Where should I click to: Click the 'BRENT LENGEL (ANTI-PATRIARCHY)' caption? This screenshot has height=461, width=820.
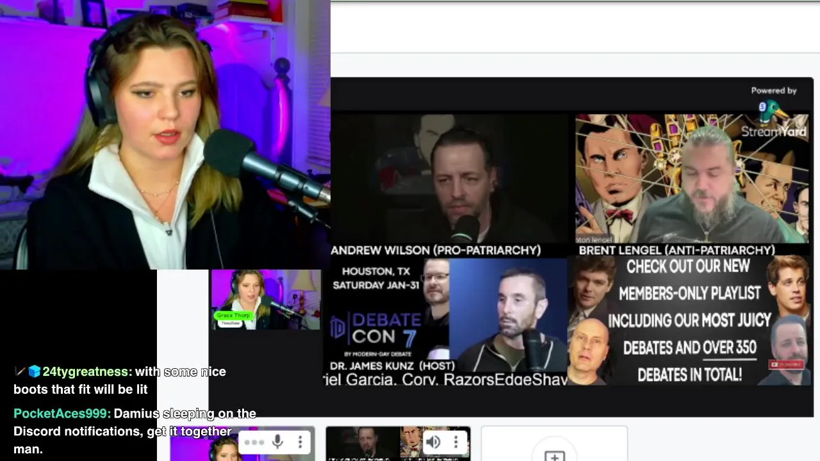tap(676, 250)
